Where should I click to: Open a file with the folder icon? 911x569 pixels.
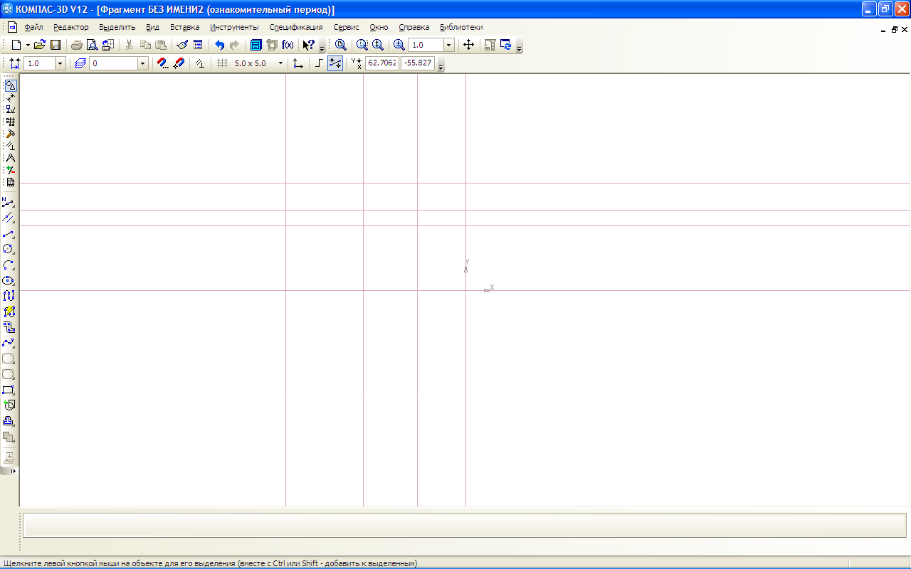coord(40,45)
